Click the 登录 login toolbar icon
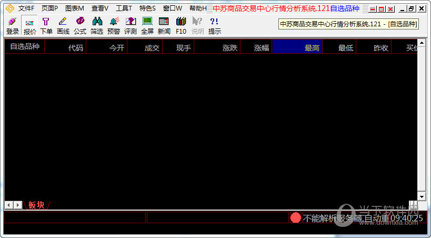431x238 pixels. [x=13, y=26]
